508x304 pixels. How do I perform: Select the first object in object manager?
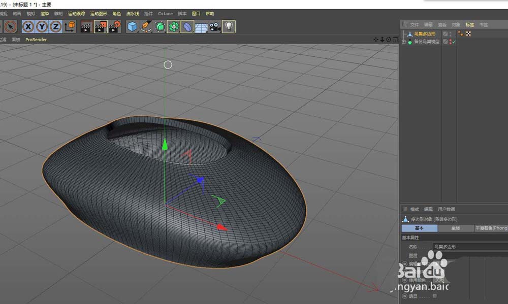pyautogui.click(x=424, y=34)
